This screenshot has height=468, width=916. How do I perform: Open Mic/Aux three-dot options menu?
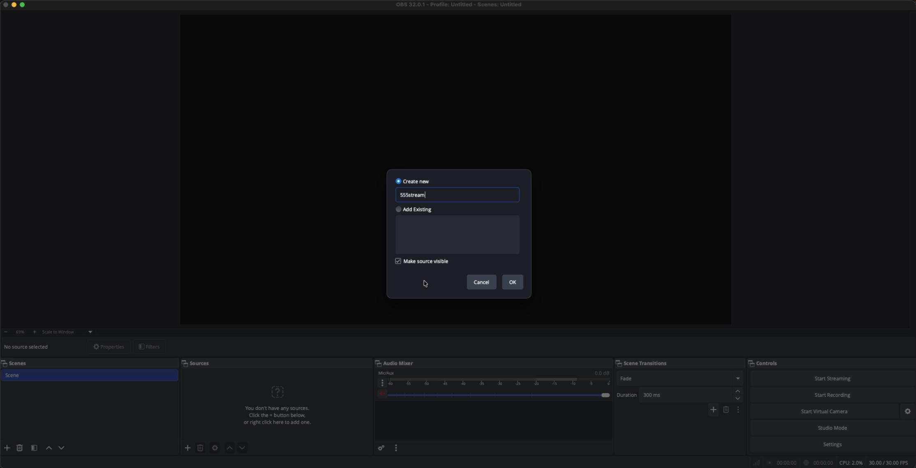tap(382, 383)
